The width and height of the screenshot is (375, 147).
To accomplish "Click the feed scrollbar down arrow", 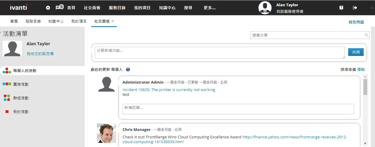I will [365, 143].
